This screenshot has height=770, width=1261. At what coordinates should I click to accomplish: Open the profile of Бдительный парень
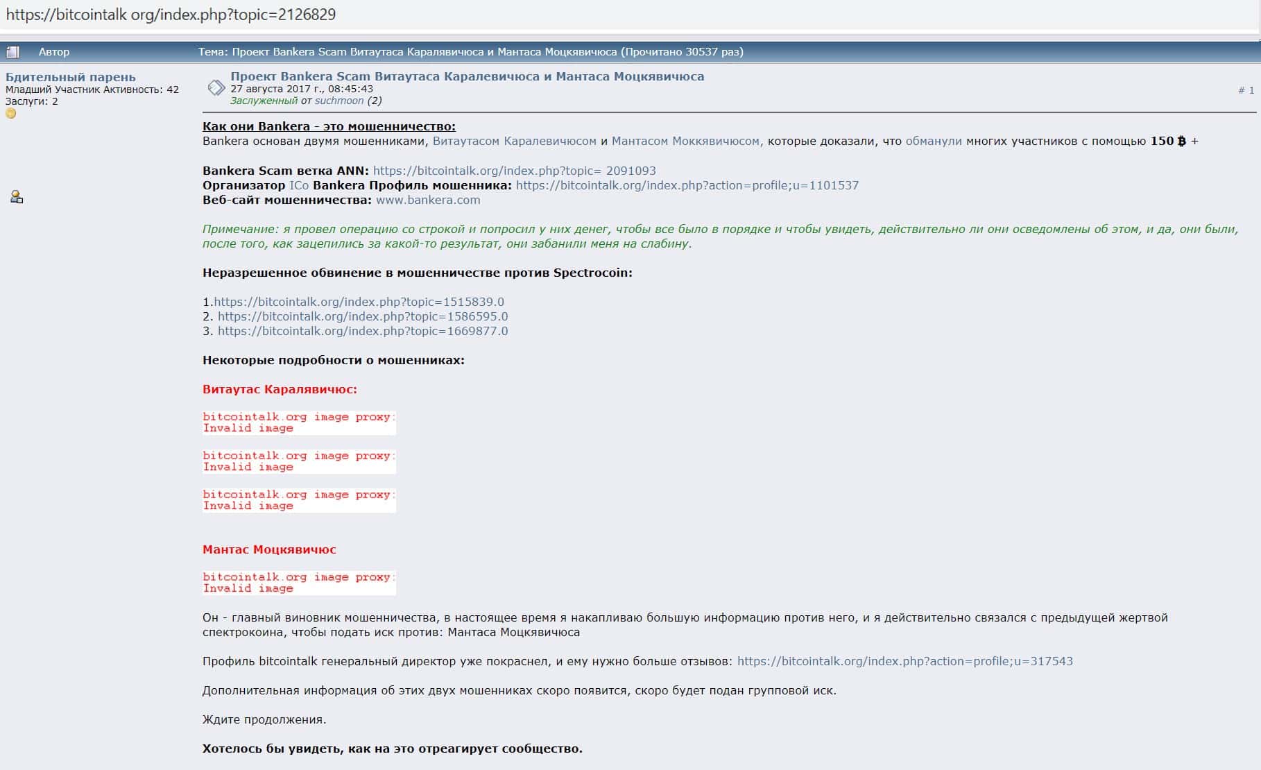[71, 77]
